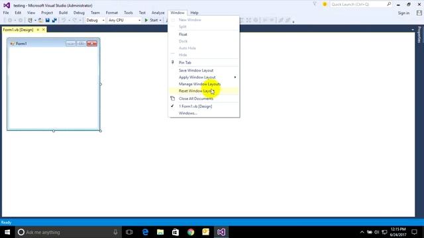Select the Form1.vb [Design] document tab

[x=18, y=30]
